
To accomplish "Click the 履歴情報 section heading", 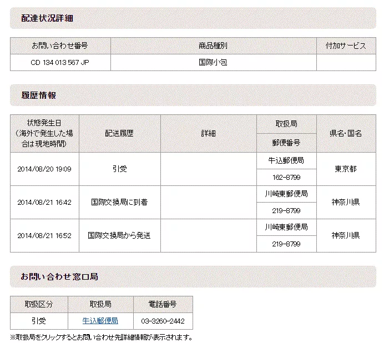I will (x=38, y=95).
